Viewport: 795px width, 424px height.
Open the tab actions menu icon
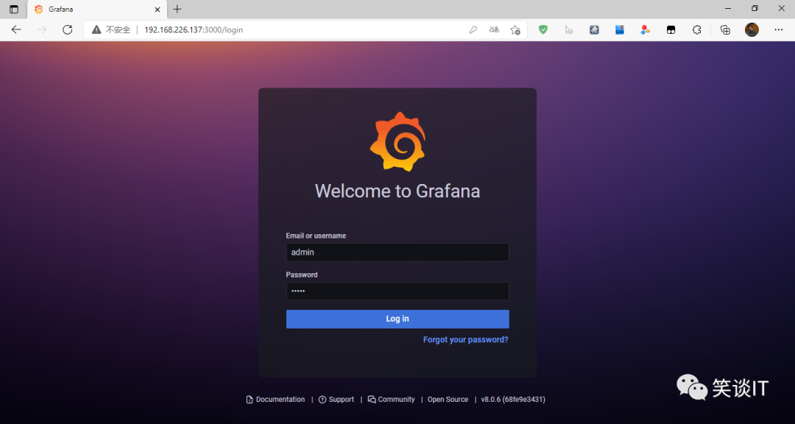tap(14, 9)
